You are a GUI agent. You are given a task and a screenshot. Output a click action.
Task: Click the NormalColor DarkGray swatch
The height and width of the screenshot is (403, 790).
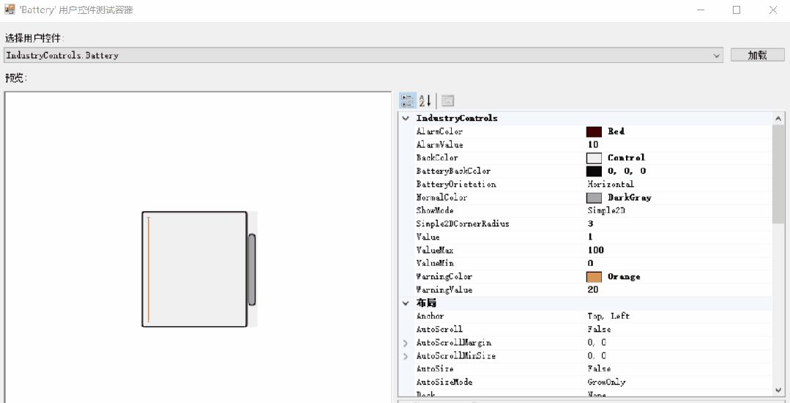(594, 197)
